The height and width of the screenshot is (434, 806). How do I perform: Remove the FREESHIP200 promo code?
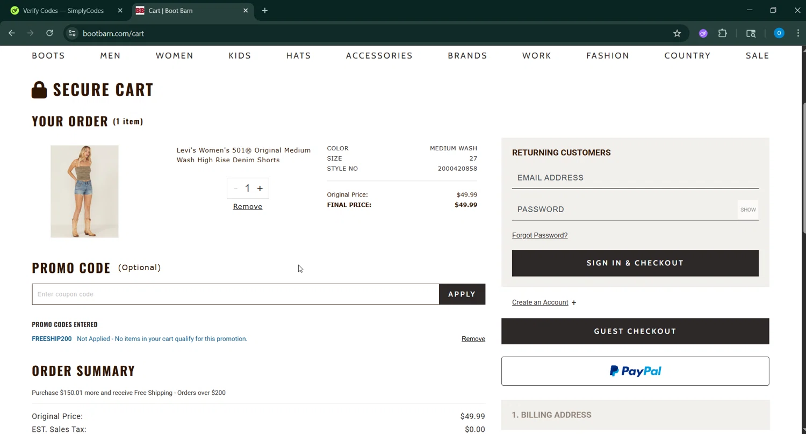pos(473,339)
